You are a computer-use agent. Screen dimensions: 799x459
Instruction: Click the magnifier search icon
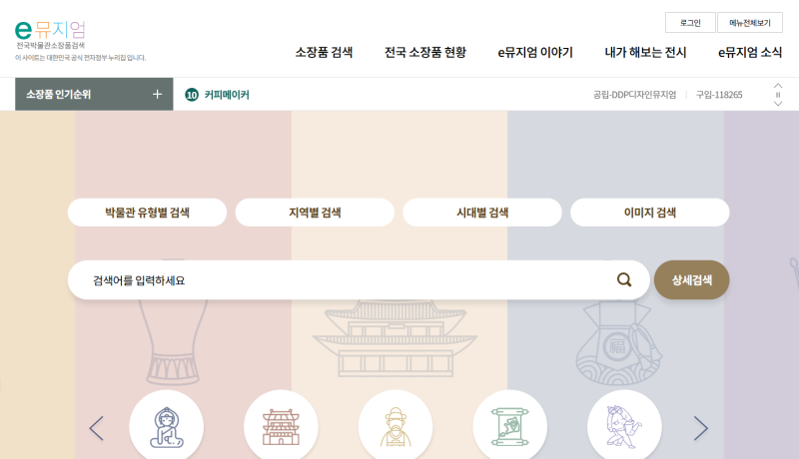pos(624,279)
